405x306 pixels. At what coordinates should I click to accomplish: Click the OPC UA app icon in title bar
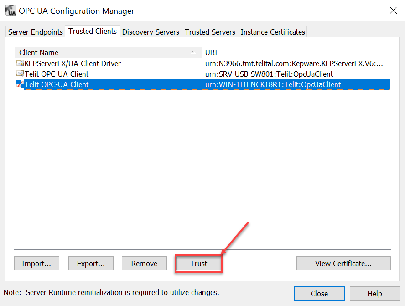[10, 11]
